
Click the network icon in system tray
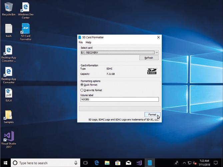coord(190,163)
